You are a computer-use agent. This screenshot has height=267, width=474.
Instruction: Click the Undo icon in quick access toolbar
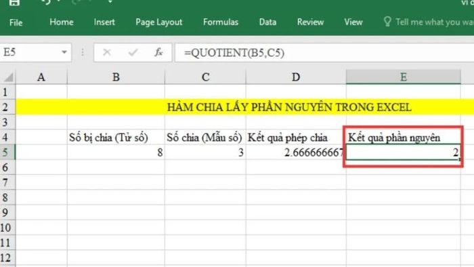[x=46, y=3]
